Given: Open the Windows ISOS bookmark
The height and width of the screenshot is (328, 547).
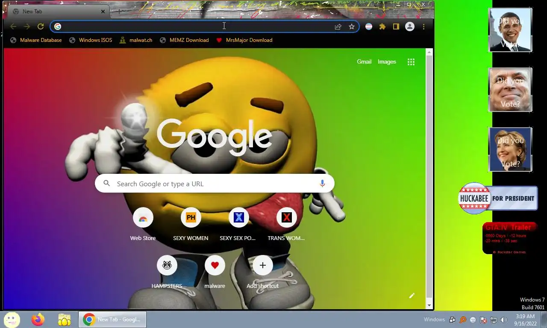Looking at the screenshot, I should coord(91,40).
